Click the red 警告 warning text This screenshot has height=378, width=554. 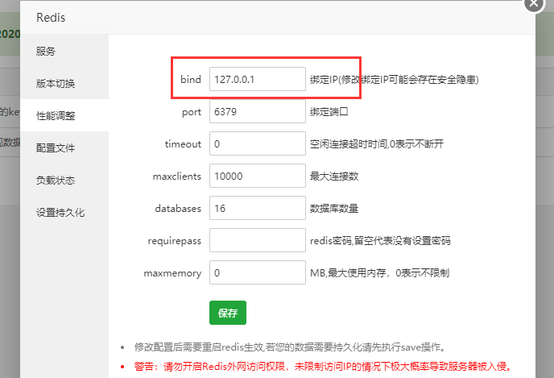tap(323, 367)
